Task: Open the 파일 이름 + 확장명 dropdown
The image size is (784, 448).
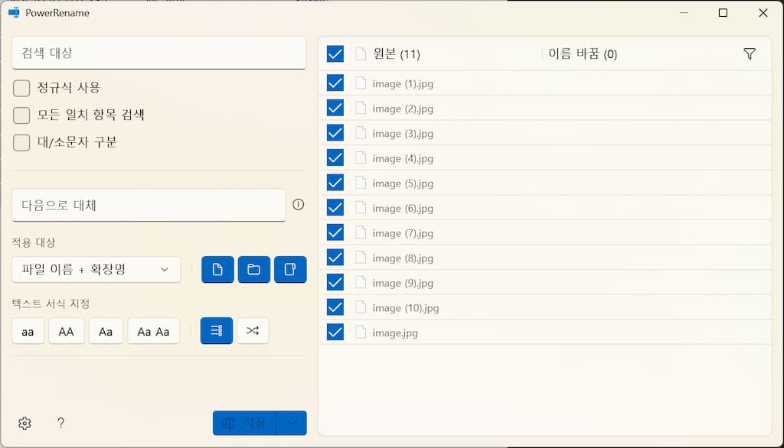Action: click(96, 269)
